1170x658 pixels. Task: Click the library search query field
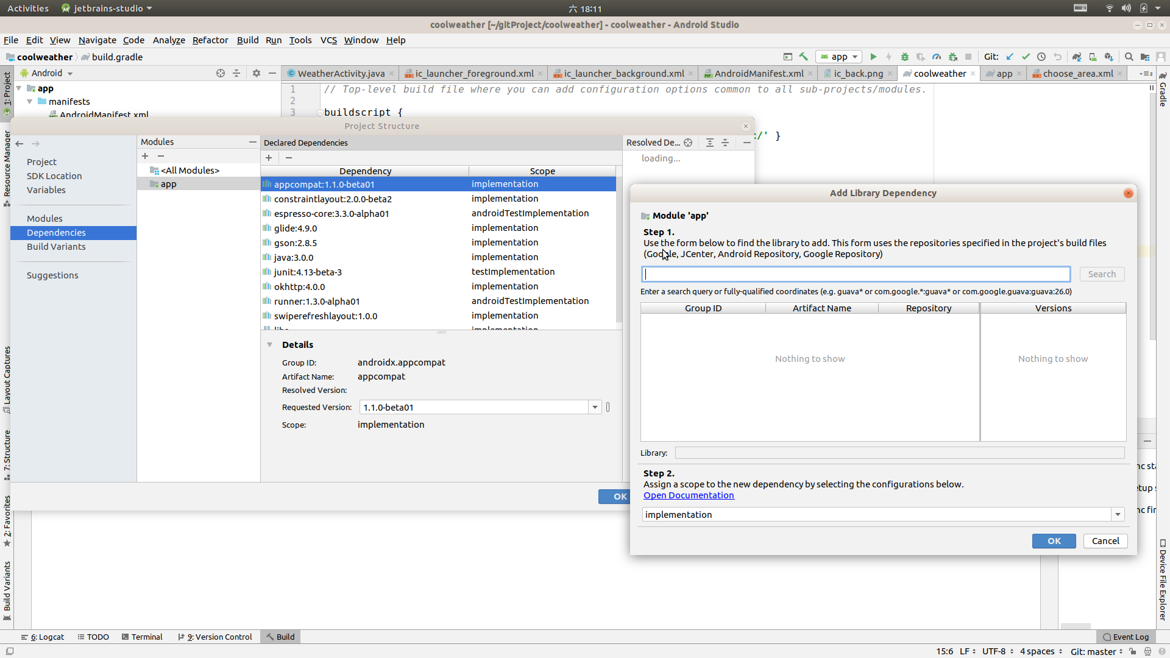[856, 274]
